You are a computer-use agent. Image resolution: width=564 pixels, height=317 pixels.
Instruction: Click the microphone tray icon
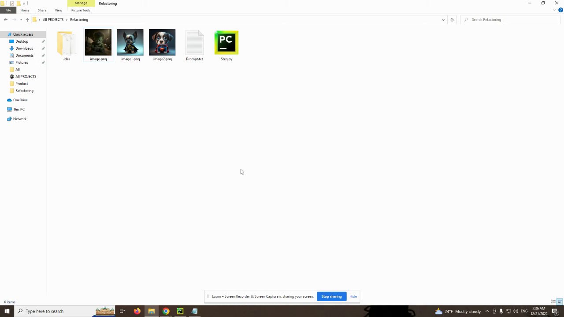(x=501, y=311)
